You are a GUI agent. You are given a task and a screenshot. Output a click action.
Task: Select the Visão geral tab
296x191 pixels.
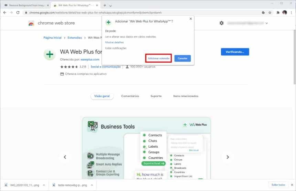(102, 96)
